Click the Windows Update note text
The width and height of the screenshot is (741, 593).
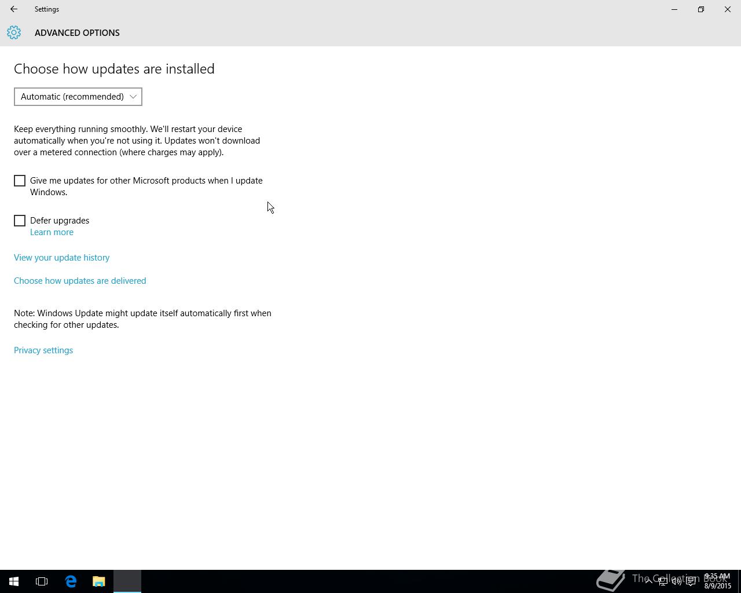142,319
